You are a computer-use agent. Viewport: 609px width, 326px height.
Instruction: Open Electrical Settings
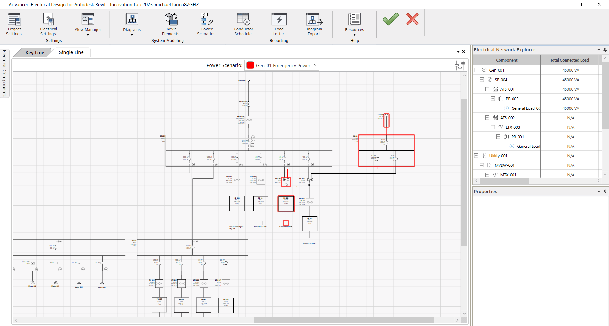(48, 24)
